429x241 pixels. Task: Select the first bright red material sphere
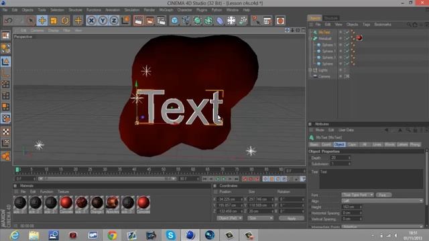pyautogui.click(x=66, y=203)
